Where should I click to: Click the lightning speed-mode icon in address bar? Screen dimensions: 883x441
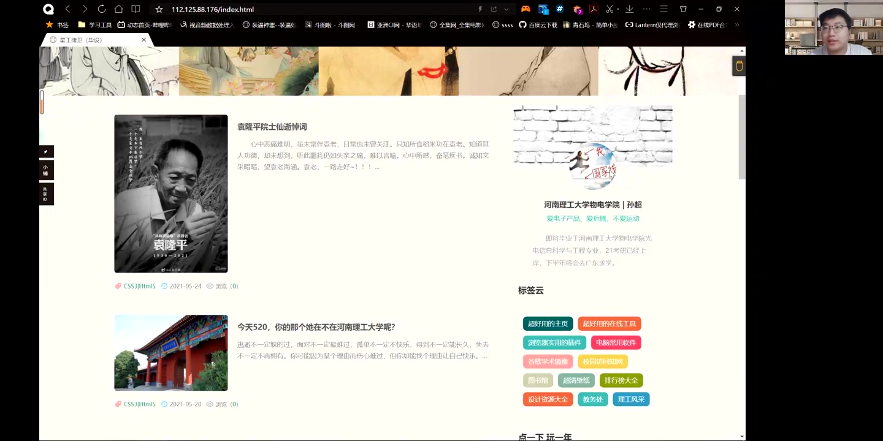(480, 9)
